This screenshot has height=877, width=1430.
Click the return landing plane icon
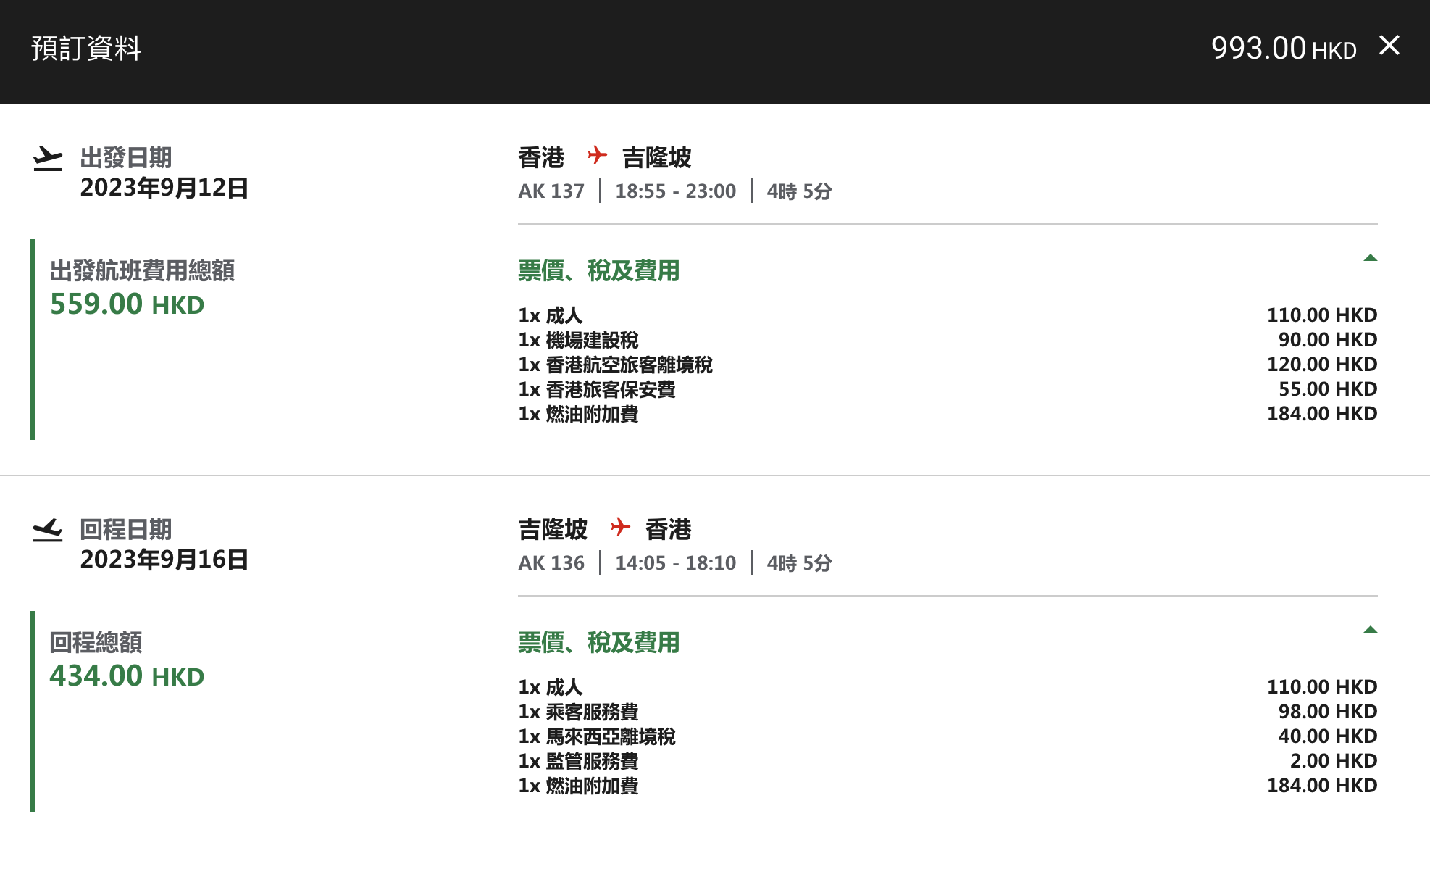(x=48, y=529)
